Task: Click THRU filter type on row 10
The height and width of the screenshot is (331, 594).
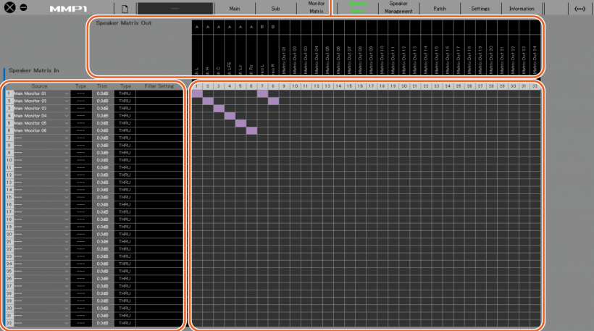Action: coord(125,160)
